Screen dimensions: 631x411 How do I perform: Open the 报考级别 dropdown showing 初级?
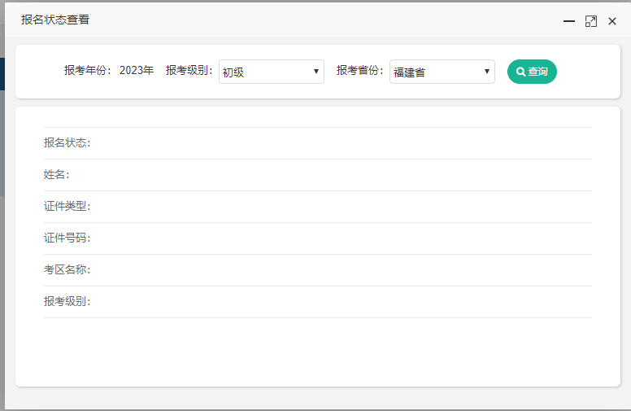271,72
